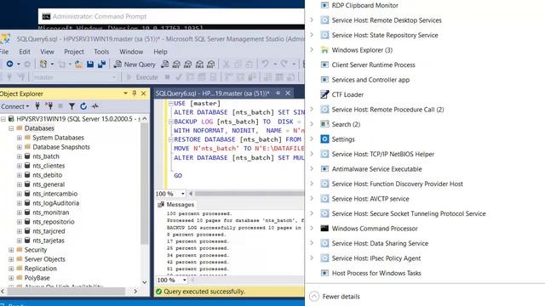Open the Project menu
The width and height of the screenshot is (545, 306).
[x=74, y=52]
